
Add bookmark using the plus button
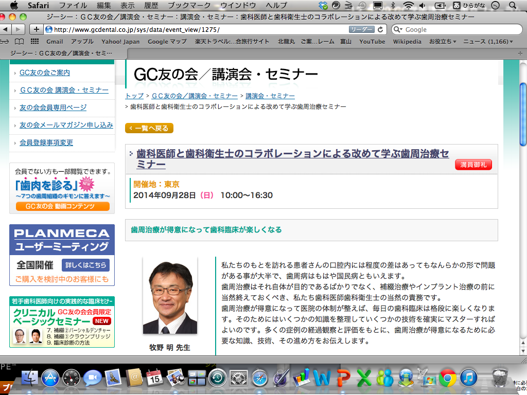[37, 29]
